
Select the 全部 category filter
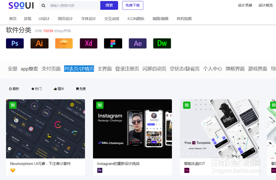coord(13,68)
